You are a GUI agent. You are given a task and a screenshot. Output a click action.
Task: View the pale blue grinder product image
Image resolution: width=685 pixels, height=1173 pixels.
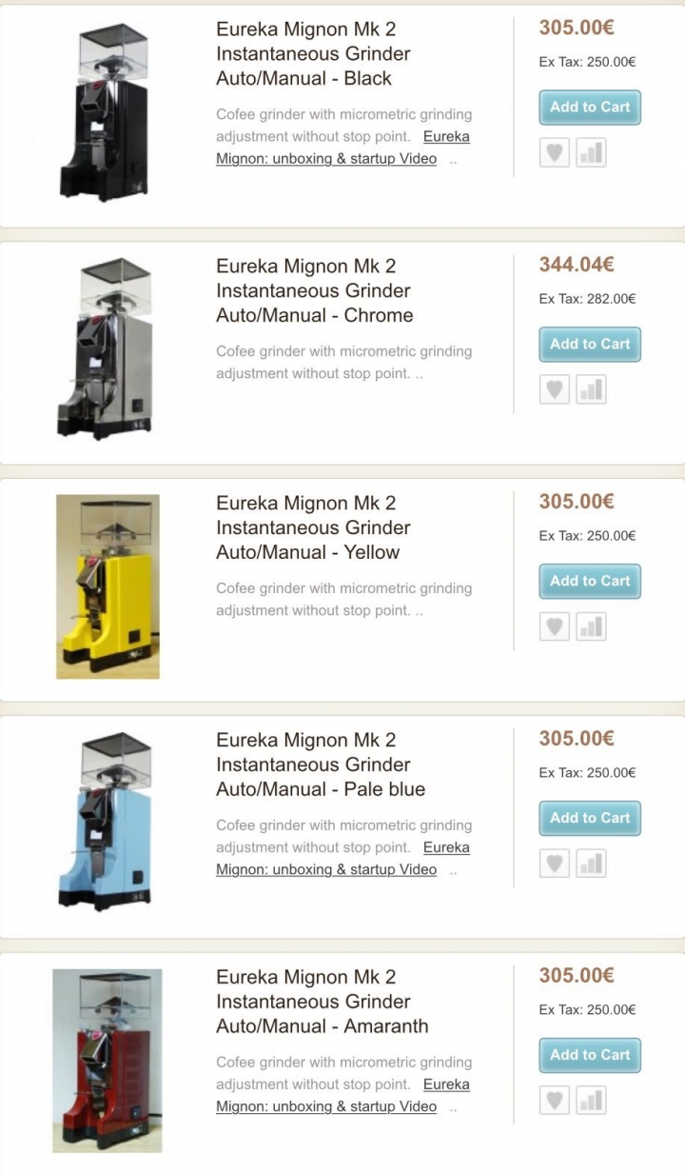pos(103,823)
